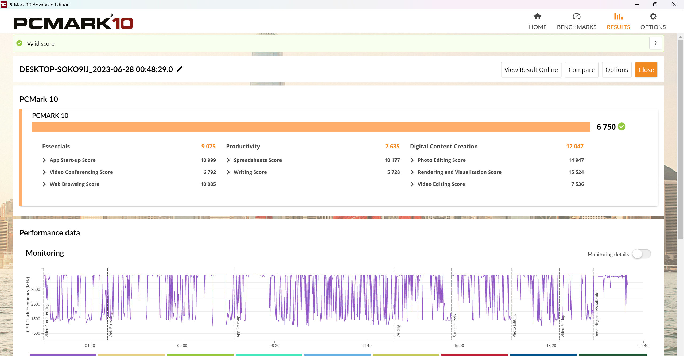Expand Video Conferencing Score
The image size is (684, 356).
point(44,172)
